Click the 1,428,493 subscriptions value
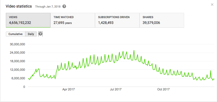Image resolution: width=217 pixels, height=102 pixels. coord(106,23)
